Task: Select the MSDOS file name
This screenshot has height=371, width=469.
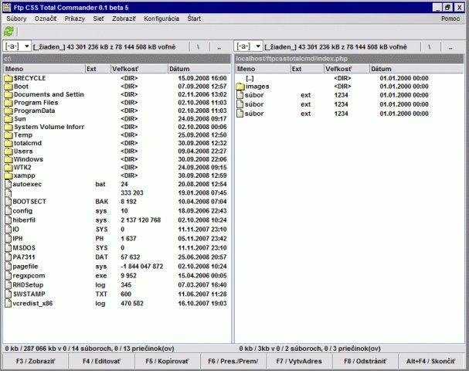Action: (x=24, y=248)
